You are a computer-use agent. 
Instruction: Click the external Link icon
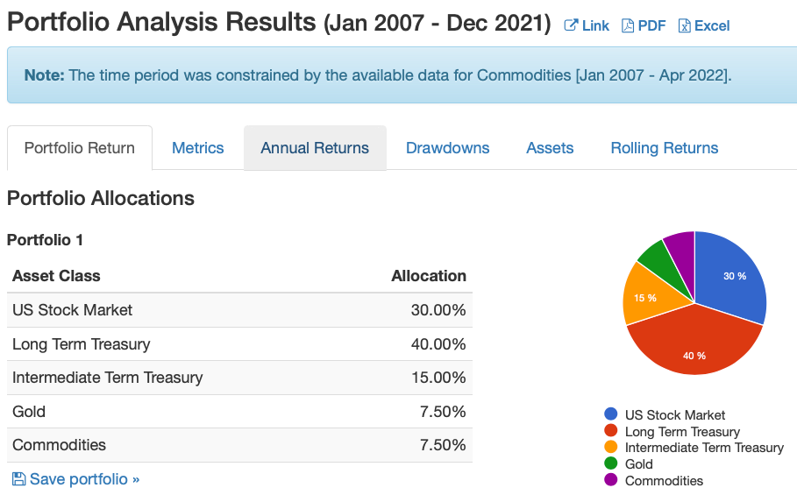pos(571,25)
